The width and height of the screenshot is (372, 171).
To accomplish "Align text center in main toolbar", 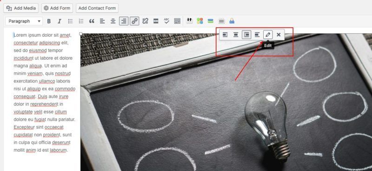I will click(113, 21).
